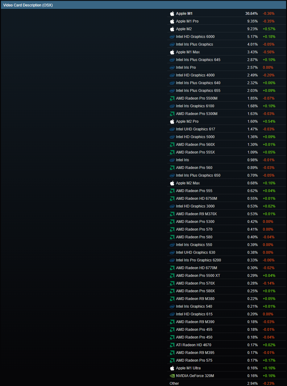This screenshot has width=287, height=386.
Task: Click the Intel Iris Plus Graphics 650 label
Action: [x=198, y=175]
